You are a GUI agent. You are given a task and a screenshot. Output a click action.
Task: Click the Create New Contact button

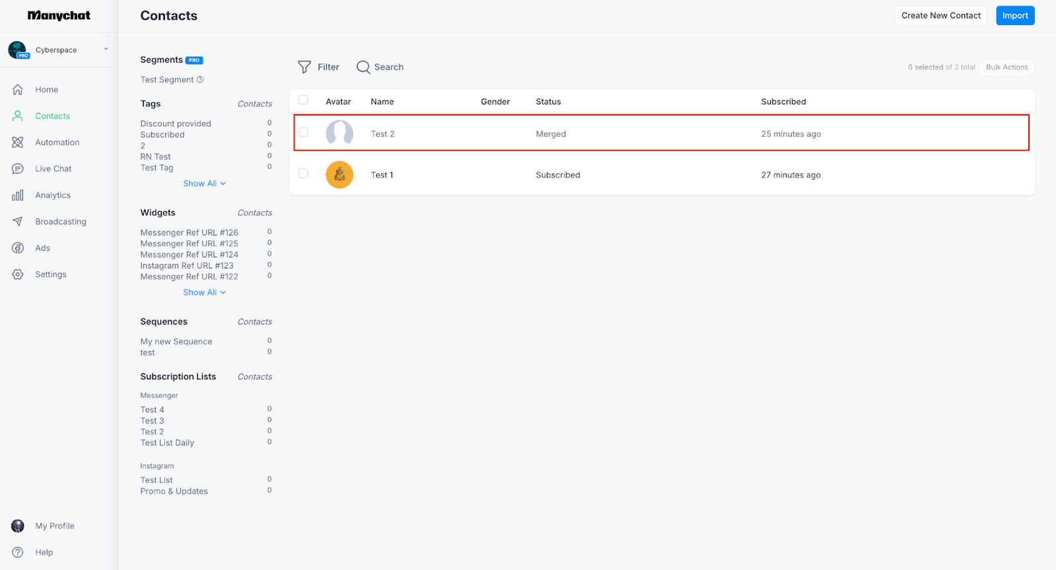tap(940, 16)
